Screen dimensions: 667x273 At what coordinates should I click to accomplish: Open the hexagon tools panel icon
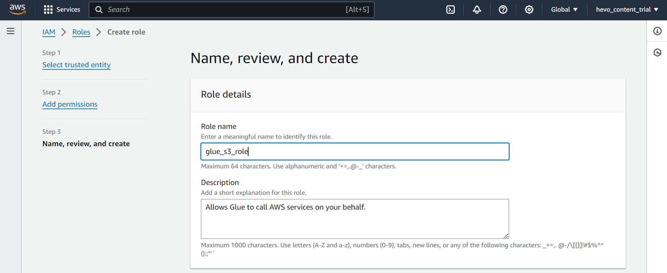(657, 52)
